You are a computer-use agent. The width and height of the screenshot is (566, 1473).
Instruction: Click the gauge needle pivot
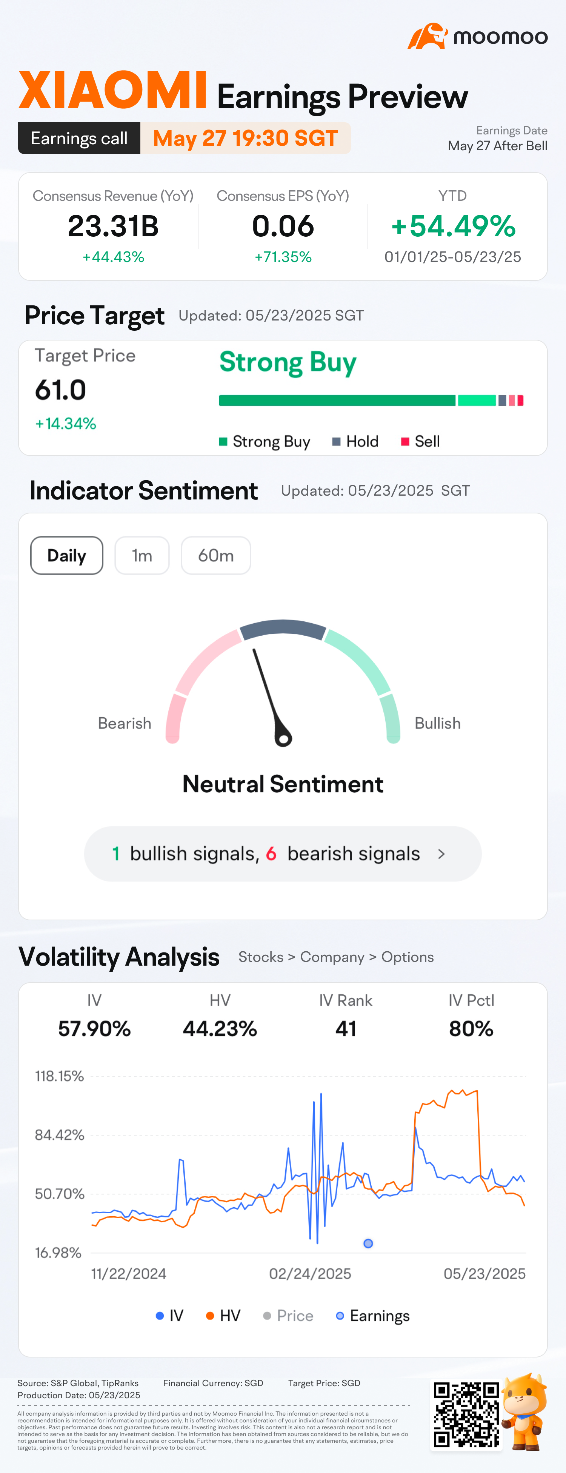click(x=283, y=739)
